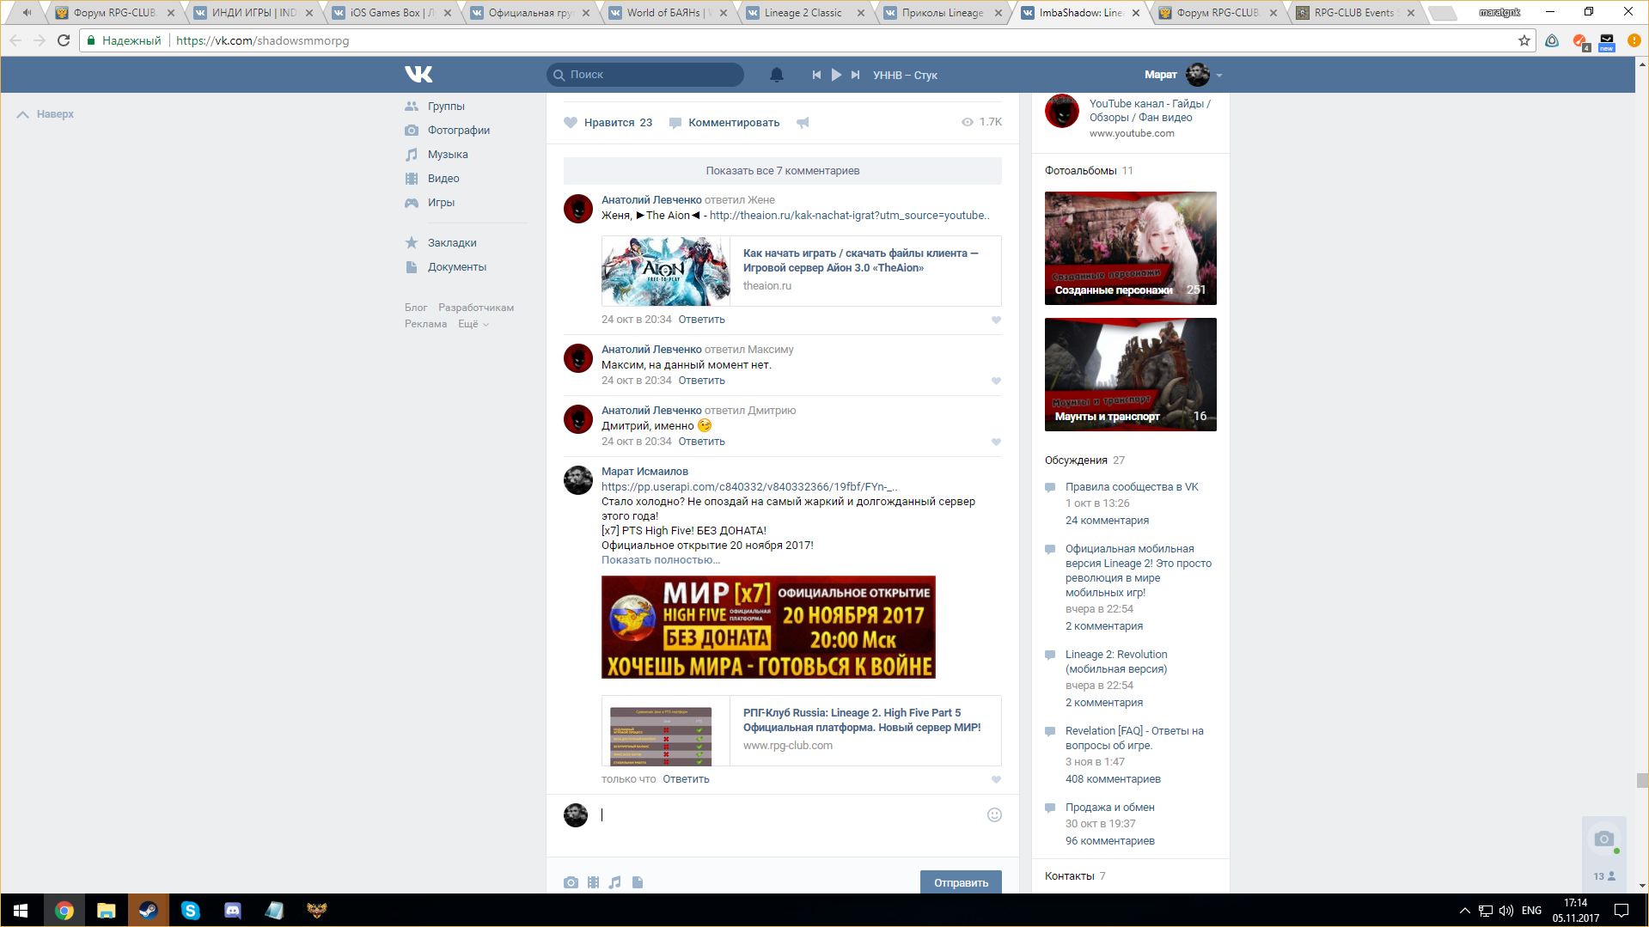The image size is (1649, 927).
Task: Open the Продажа и обмен discussion
Action: (1110, 808)
